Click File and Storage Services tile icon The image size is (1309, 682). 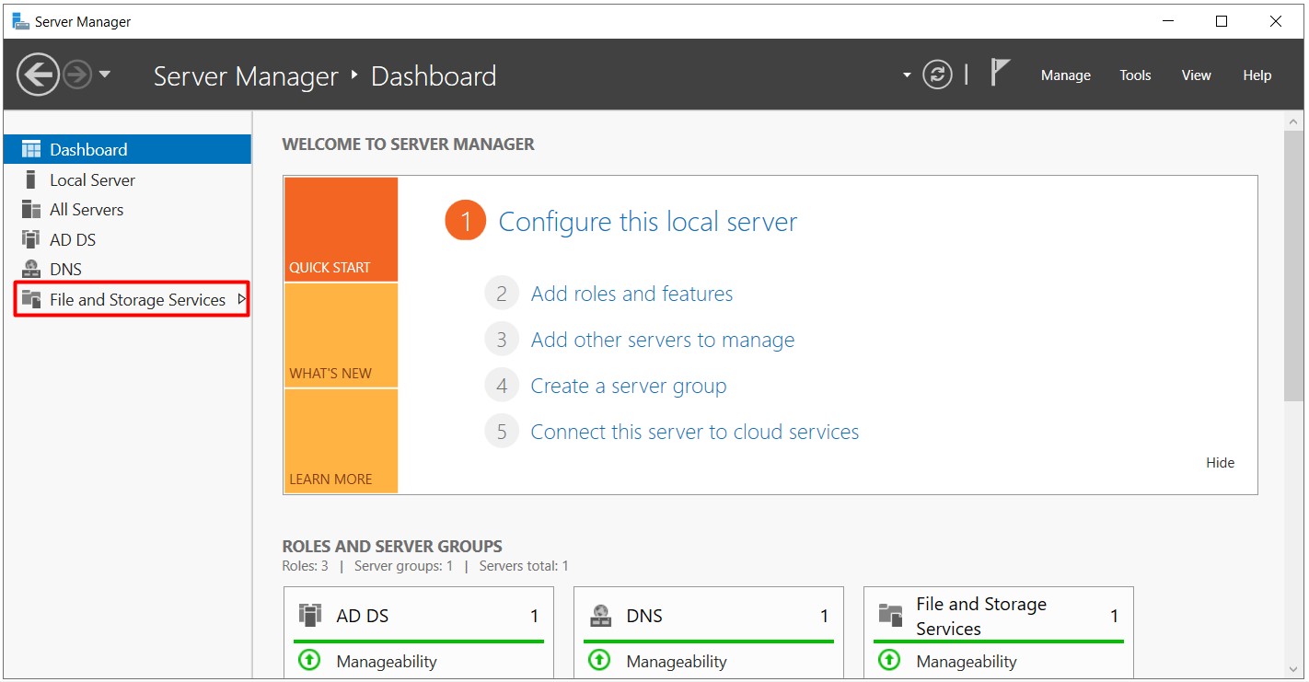[890, 615]
